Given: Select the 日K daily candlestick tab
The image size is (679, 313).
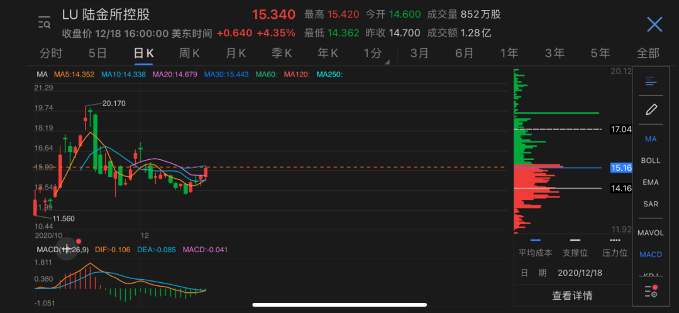Looking at the screenshot, I should 143,53.
